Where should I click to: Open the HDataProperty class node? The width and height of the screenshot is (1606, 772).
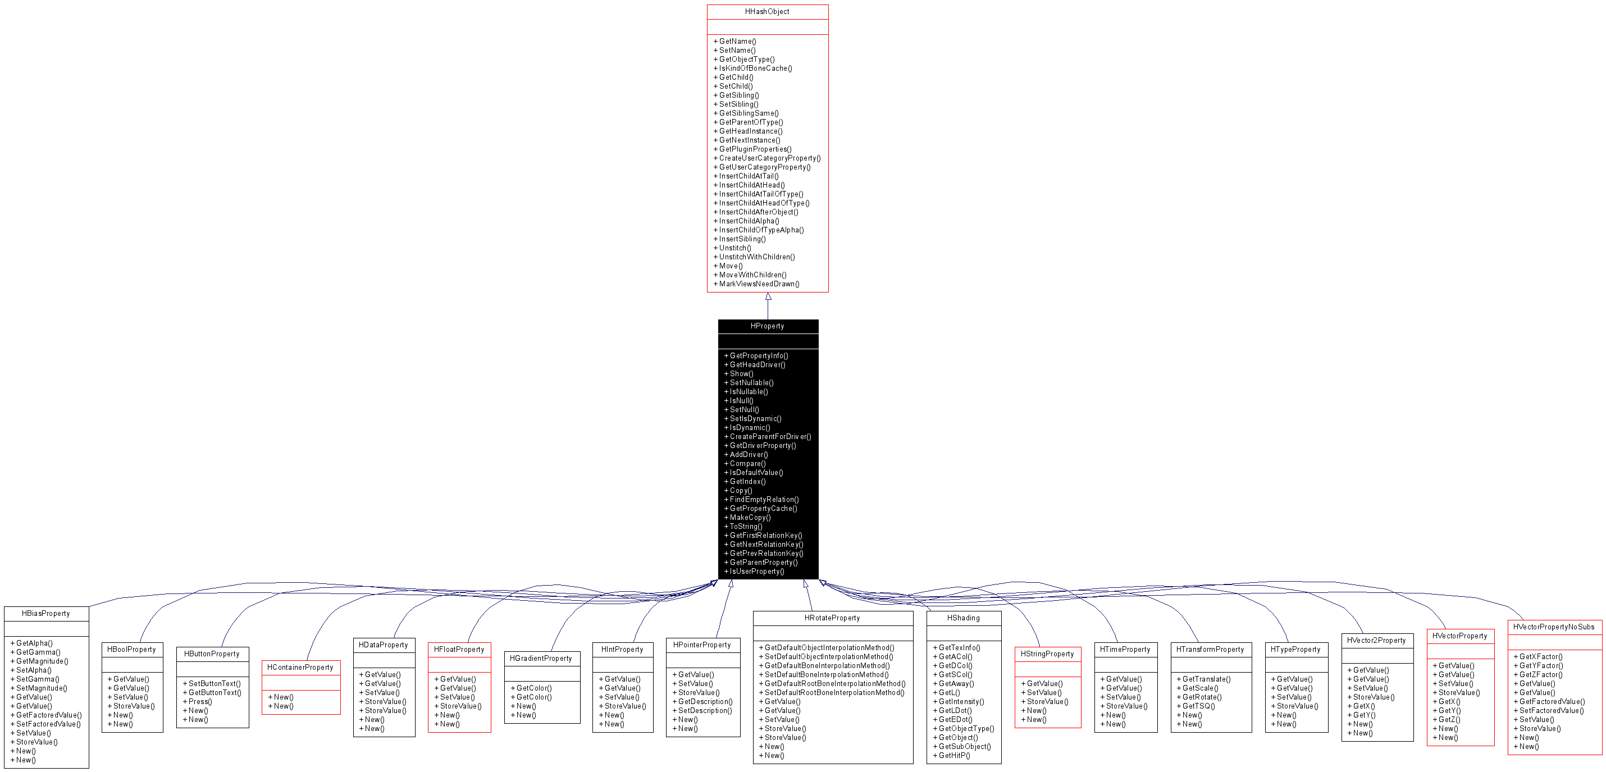tap(384, 687)
